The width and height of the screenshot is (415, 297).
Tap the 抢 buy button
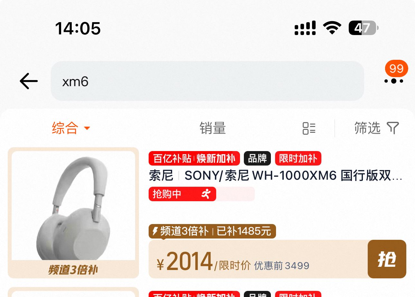click(x=387, y=259)
